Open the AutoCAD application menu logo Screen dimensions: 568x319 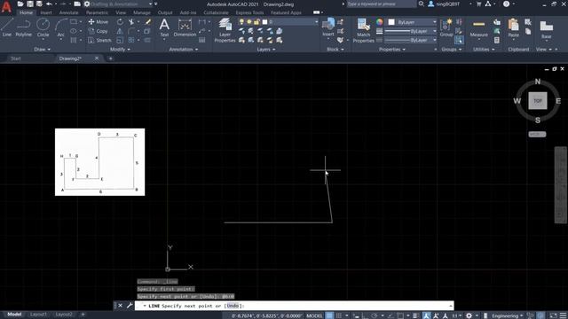(x=6, y=7)
